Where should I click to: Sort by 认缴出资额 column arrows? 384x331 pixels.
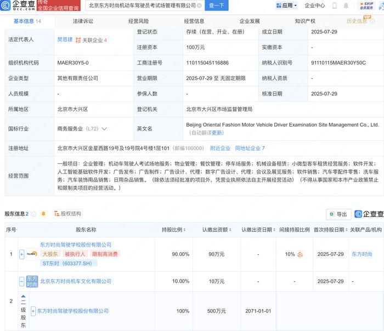point(230,230)
